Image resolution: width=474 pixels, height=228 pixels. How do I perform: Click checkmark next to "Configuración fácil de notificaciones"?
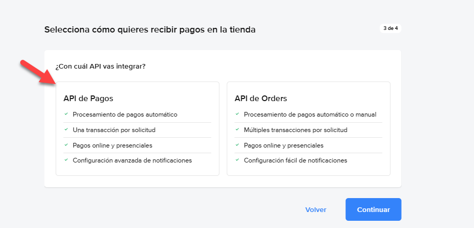237,160
